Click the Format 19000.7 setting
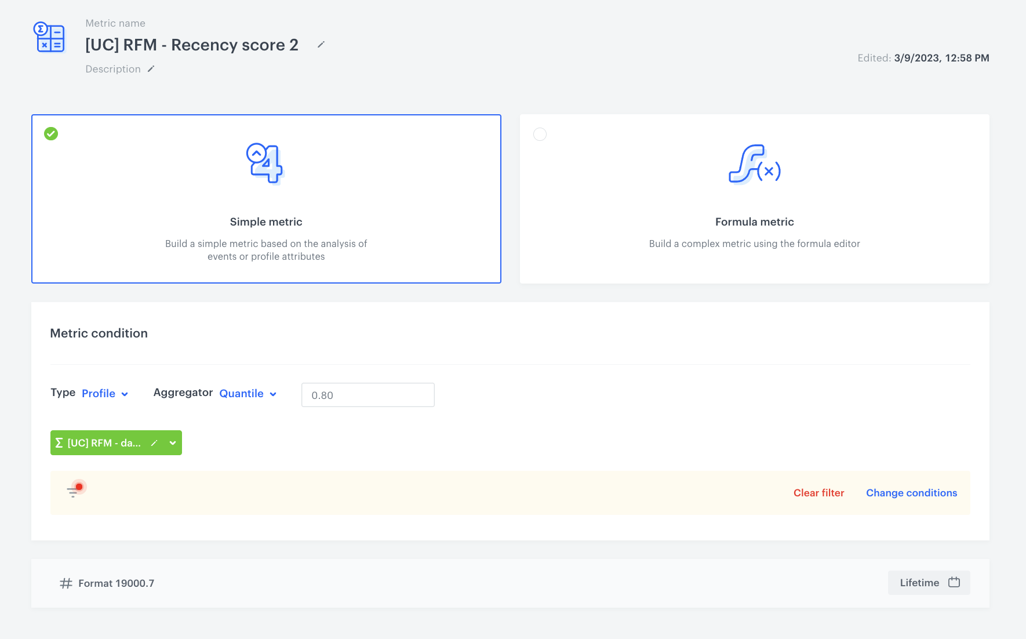This screenshot has height=639, width=1026. pos(116,583)
